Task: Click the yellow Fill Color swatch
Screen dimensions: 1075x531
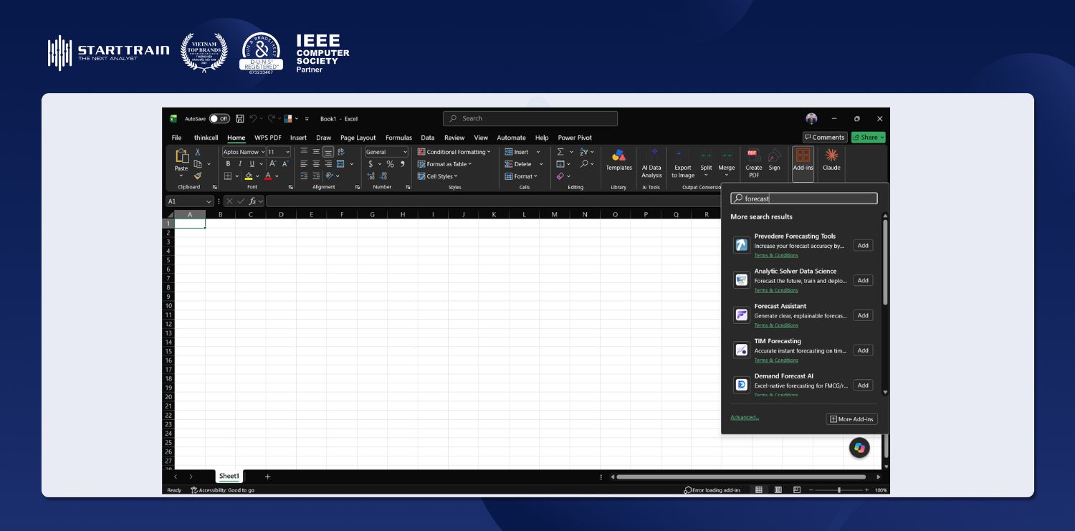Action: [249, 176]
